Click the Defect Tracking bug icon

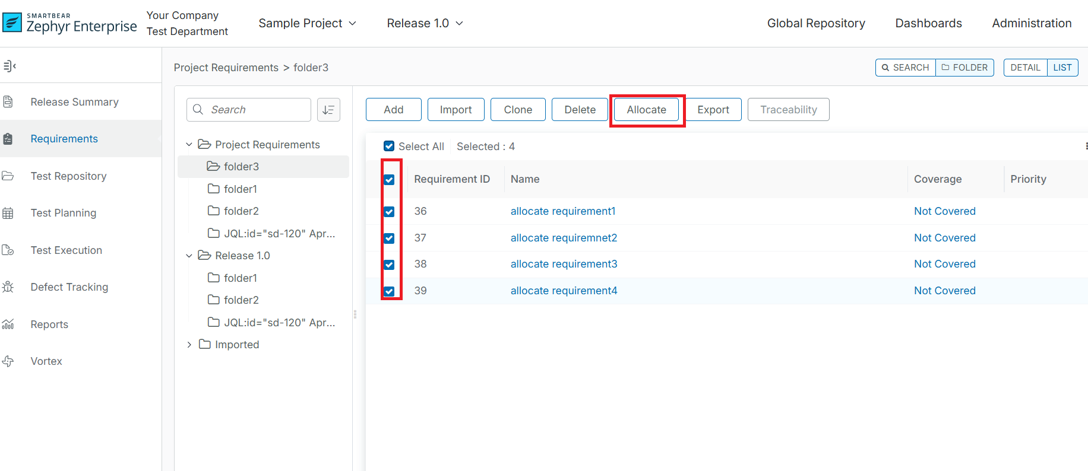tap(8, 287)
